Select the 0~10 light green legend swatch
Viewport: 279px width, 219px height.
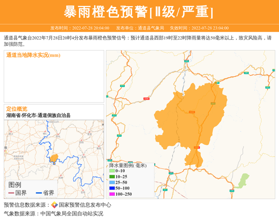pyautogui.click(x=112, y=171)
